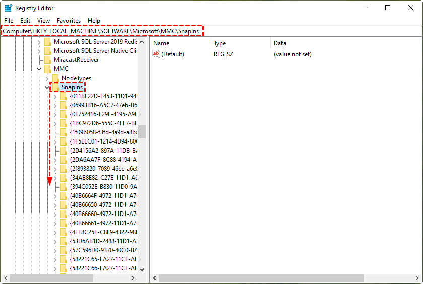Click the folder icon beside MiracastReceiver
Viewport: 423px width, 284px height.
[47, 60]
